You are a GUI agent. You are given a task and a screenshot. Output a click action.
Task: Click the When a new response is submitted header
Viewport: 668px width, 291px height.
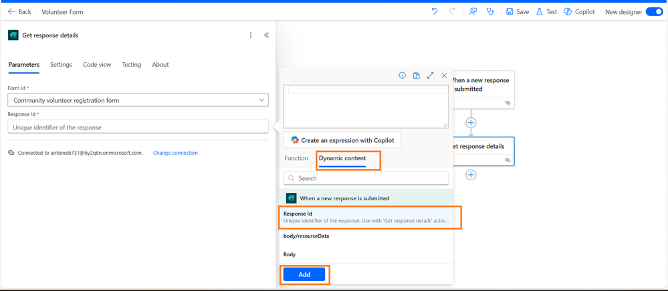coord(366,198)
